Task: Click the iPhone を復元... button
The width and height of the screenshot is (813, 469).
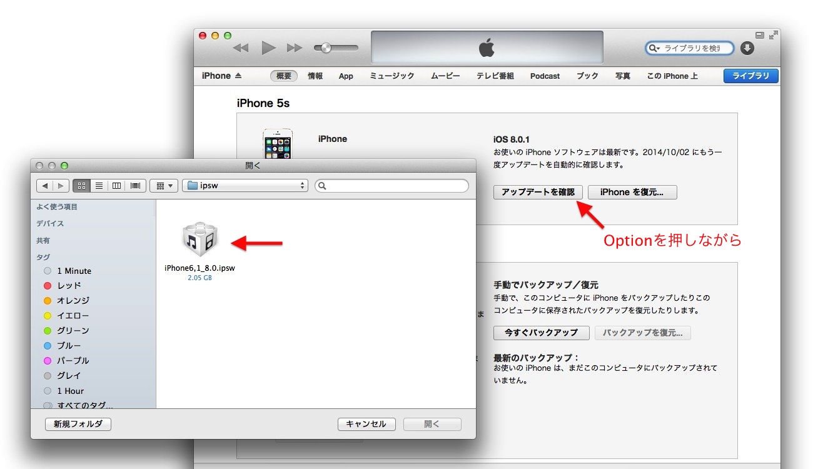Action: 633,192
